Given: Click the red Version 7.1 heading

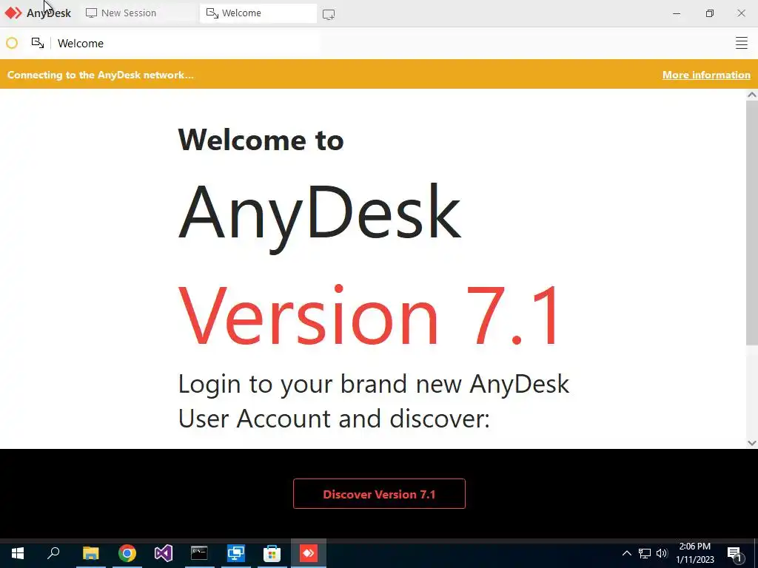Looking at the screenshot, I should click(x=369, y=315).
